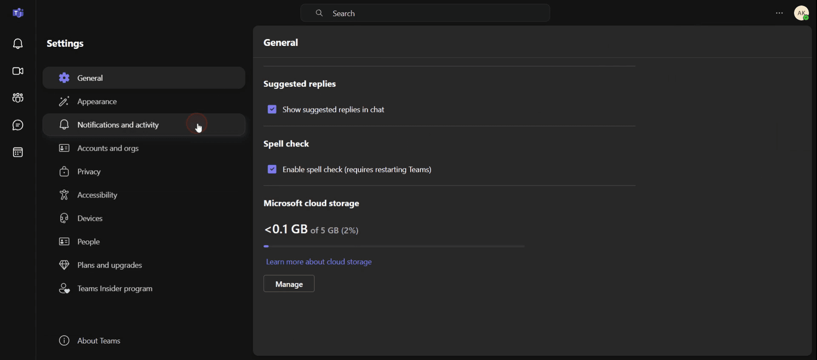The width and height of the screenshot is (817, 360).
Task: Open Chat from the speech bubble icon
Action: 18,125
